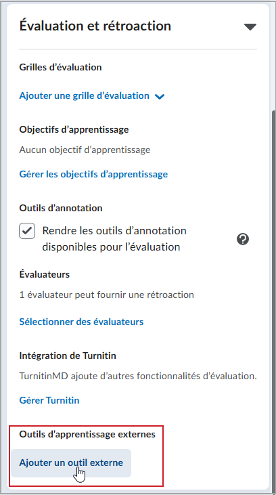Select the Intégration de Turnitin section label
Screen dimensions: 276x495
click(x=68, y=356)
